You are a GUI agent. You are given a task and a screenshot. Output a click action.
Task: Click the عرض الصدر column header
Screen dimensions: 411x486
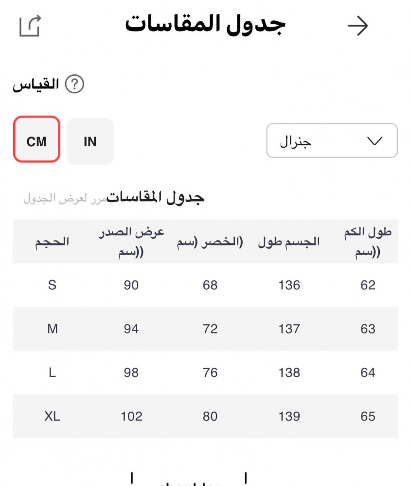131,242
